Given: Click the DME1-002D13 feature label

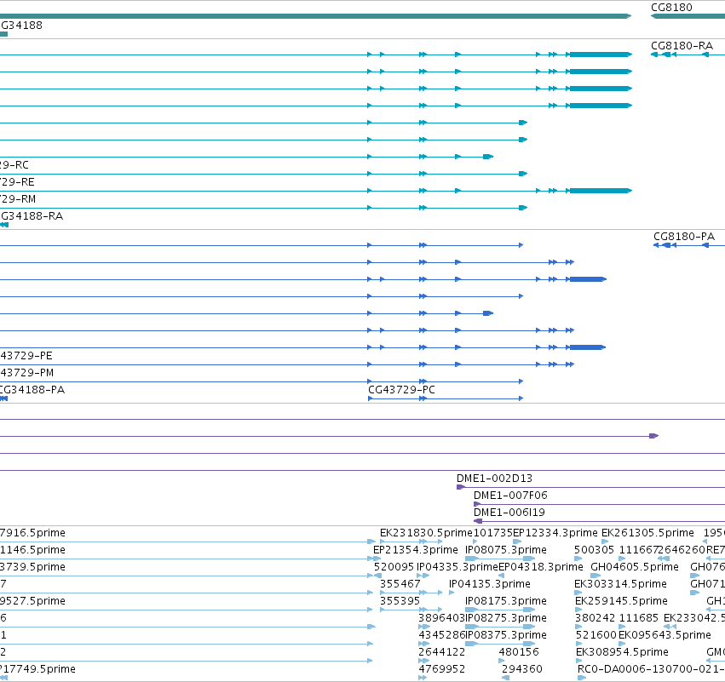Looking at the screenshot, I should click(494, 479).
